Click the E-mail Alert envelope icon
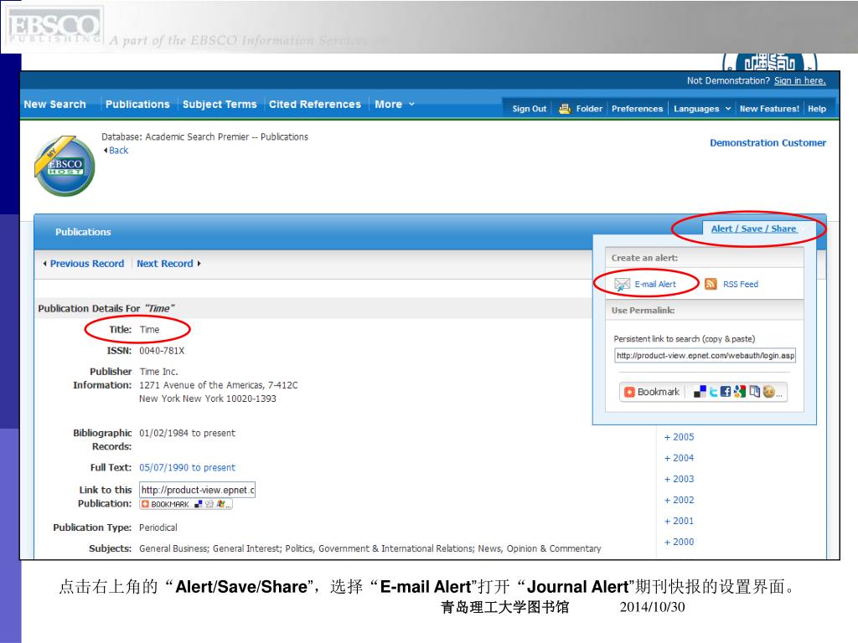 [x=623, y=285]
